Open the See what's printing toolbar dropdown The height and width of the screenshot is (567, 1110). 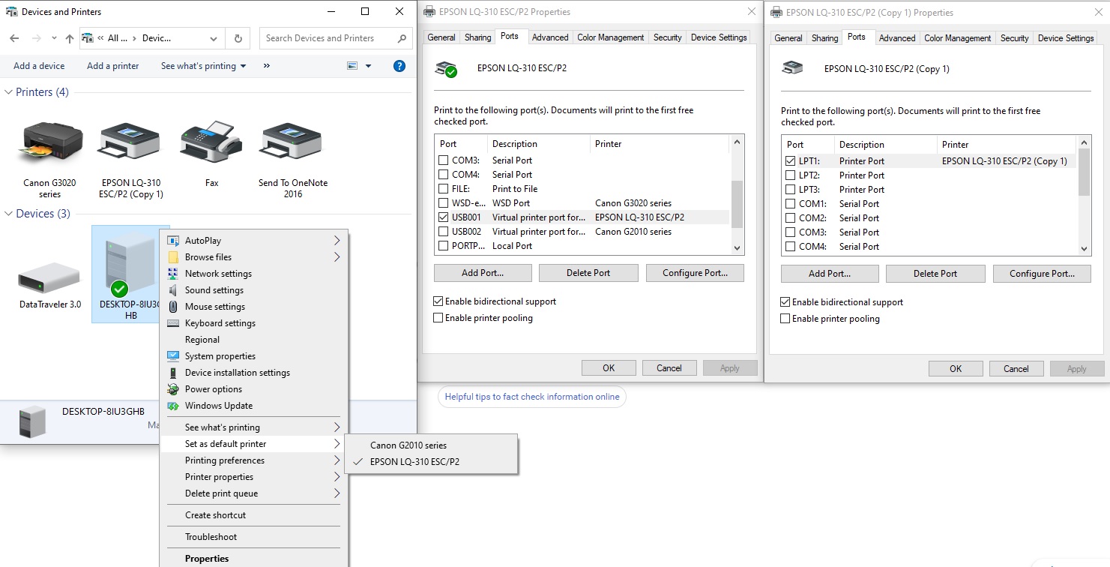tap(204, 66)
